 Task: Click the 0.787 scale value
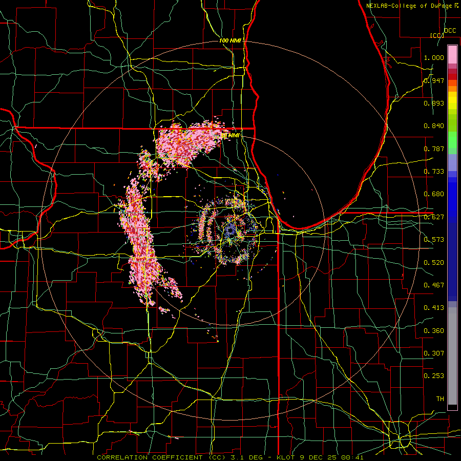434,149
